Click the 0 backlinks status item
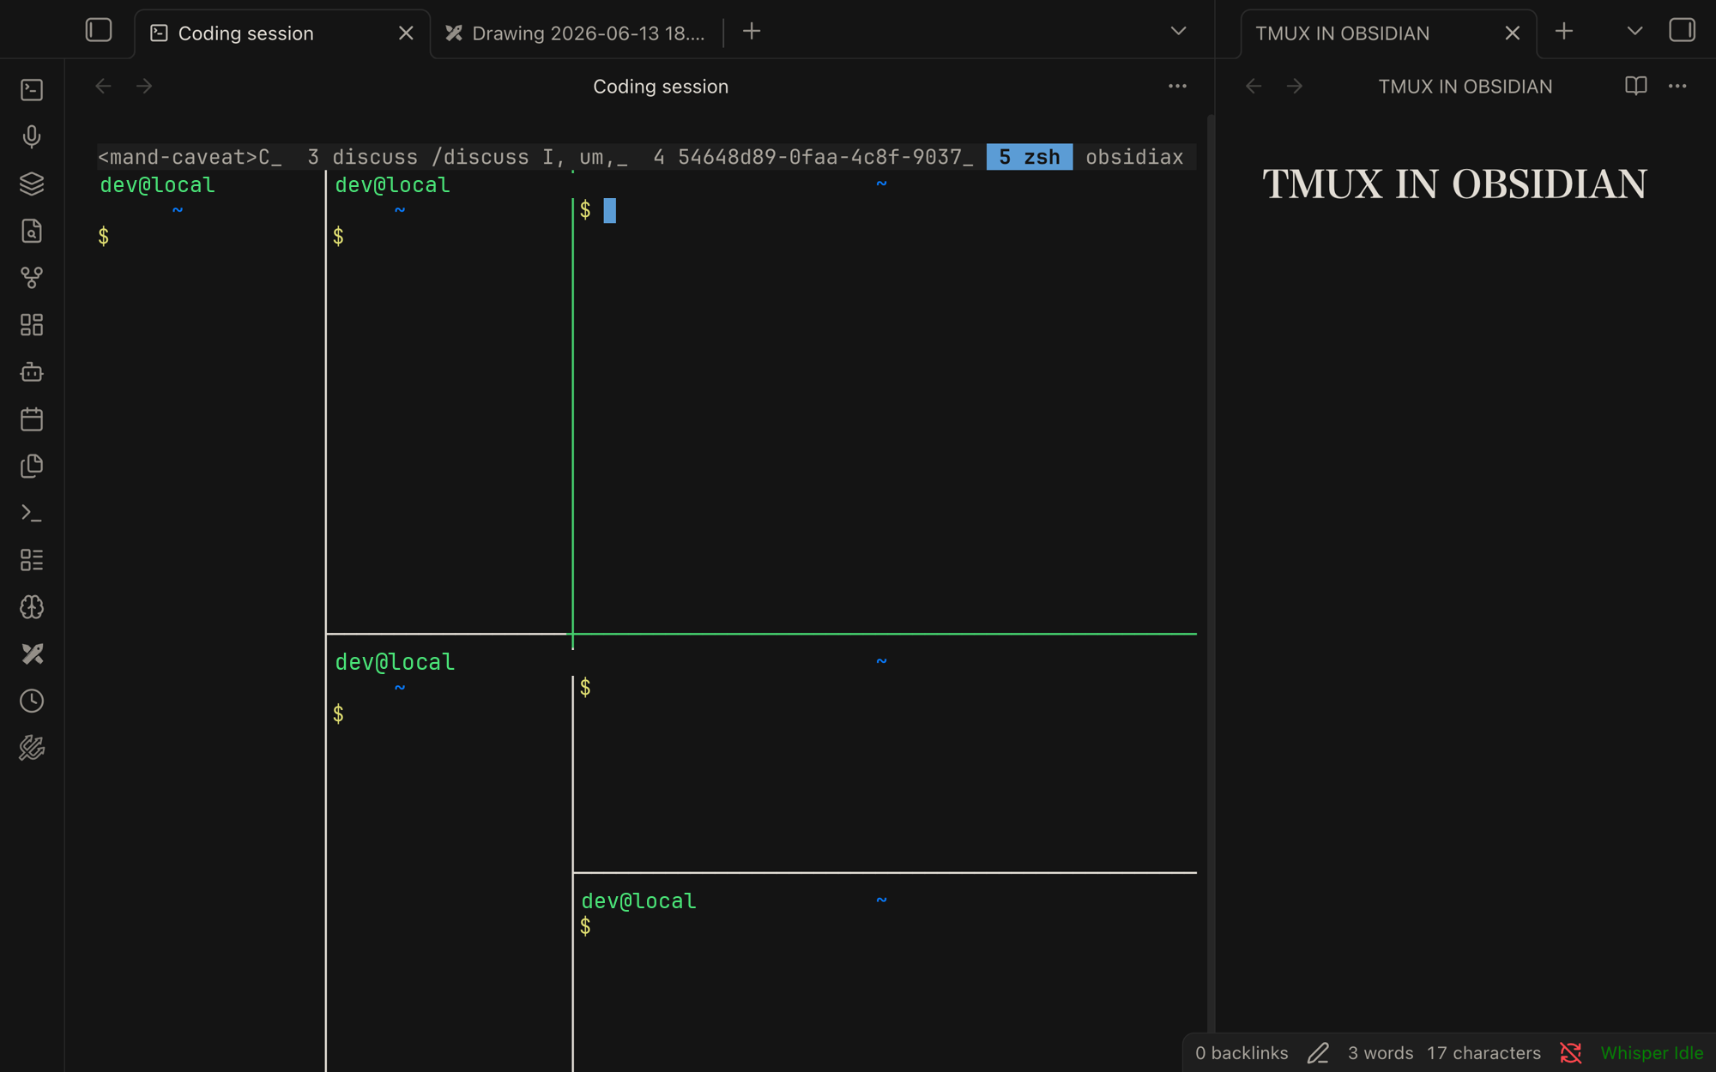 (x=1242, y=1053)
